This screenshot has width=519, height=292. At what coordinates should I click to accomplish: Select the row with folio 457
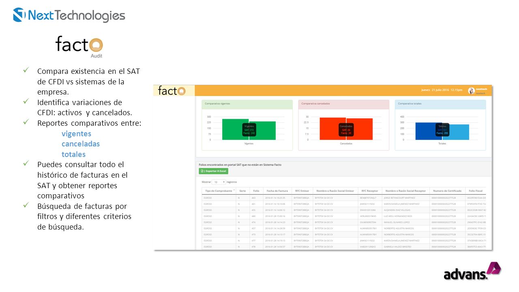point(344,228)
